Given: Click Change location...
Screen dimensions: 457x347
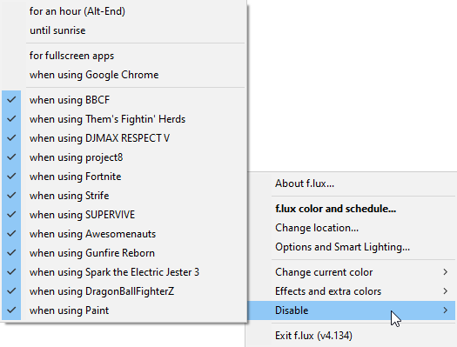Looking at the screenshot, I should point(351,228).
